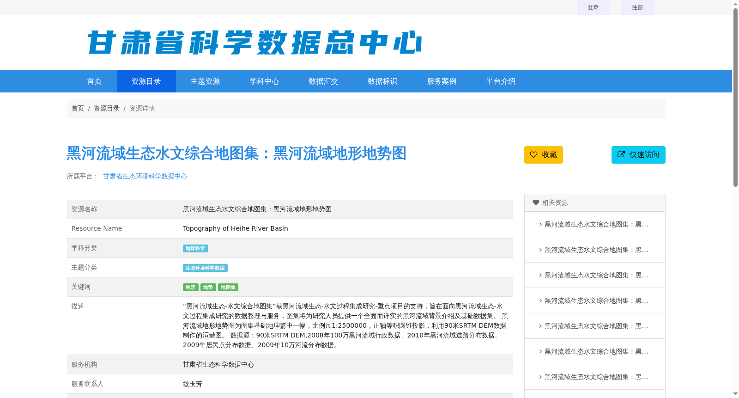739x398 pixels.
Task: Open the 主题资源 navigation tab
Action: tap(205, 81)
